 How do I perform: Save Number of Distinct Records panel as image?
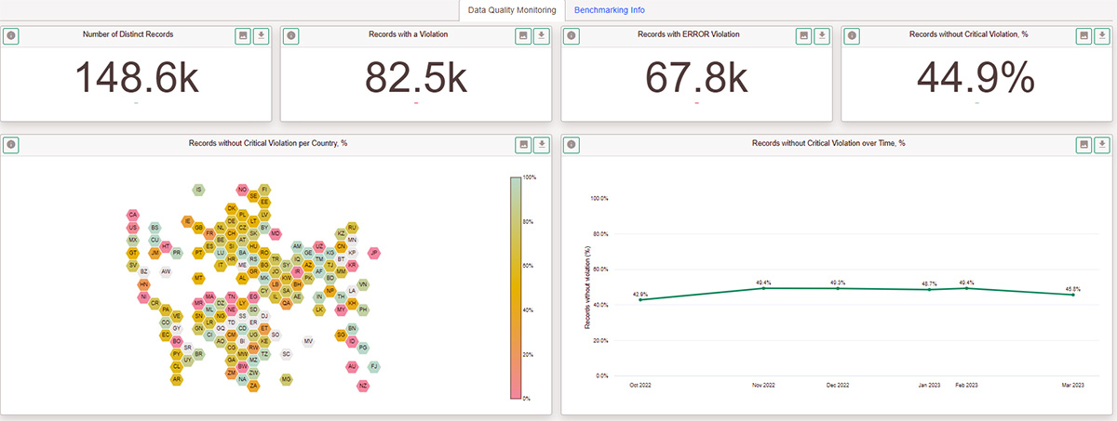[x=243, y=36]
